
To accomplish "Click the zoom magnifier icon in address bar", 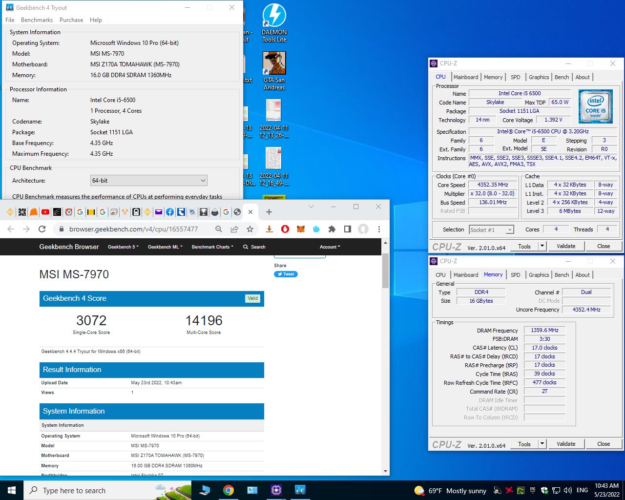I will 219,229.
